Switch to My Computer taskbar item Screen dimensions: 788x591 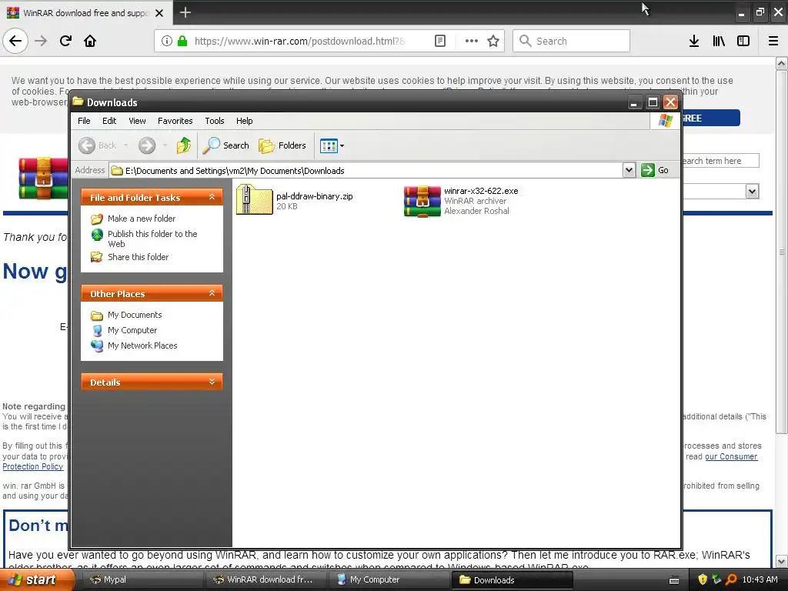click(x=389, y=580)
